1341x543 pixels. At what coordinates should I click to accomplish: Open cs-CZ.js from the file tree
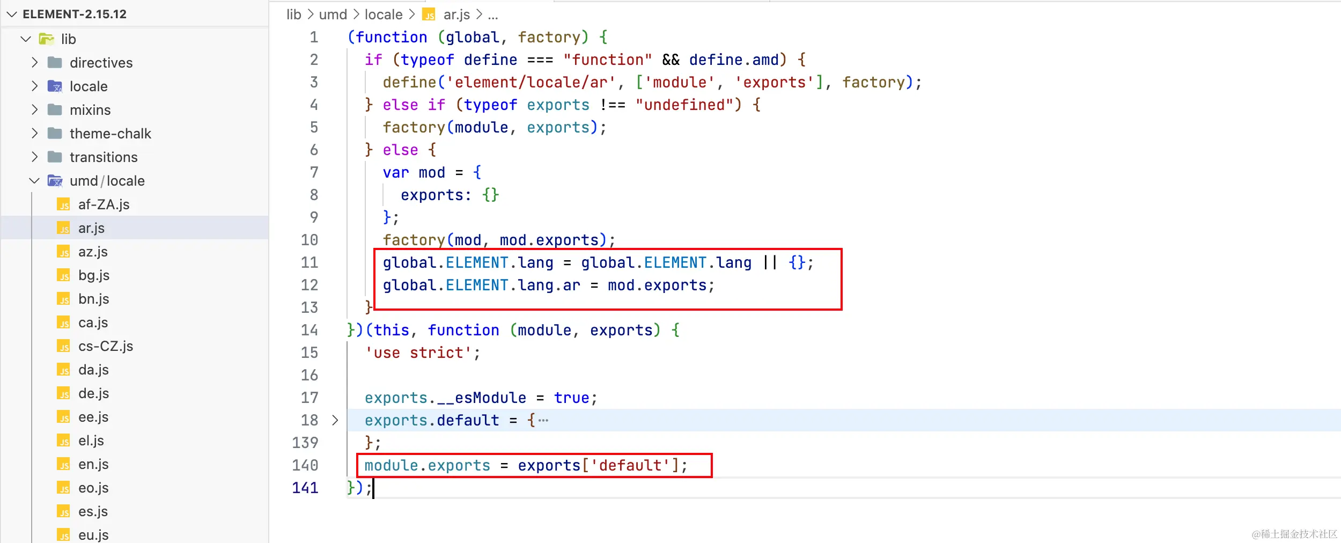(106, 346)
